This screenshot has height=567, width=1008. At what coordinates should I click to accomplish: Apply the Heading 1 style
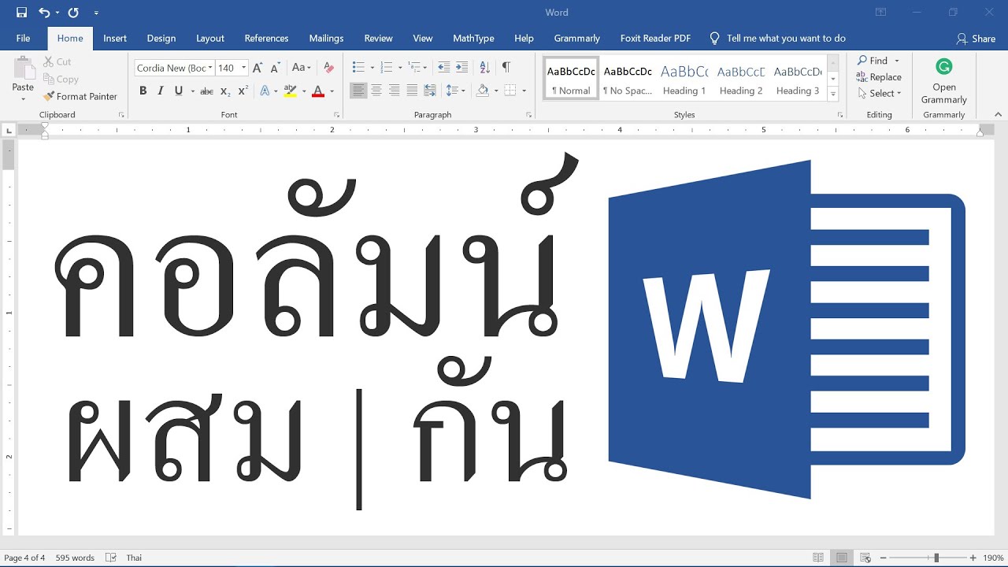684,80
